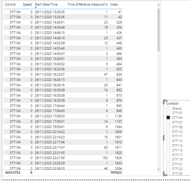Click the Consist slicer scrollbar handle
This screenshot has height=181, width=190.
(164, 138)
